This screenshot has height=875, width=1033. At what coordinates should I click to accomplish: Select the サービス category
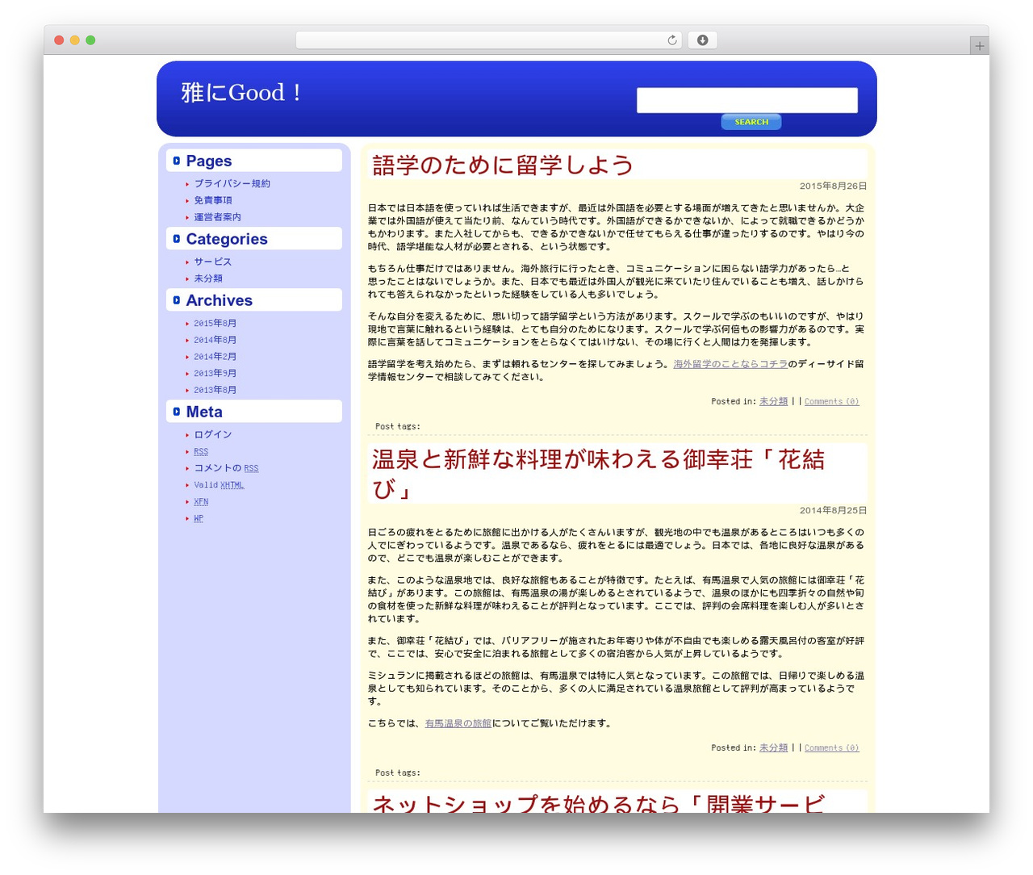tap(212, 262)
